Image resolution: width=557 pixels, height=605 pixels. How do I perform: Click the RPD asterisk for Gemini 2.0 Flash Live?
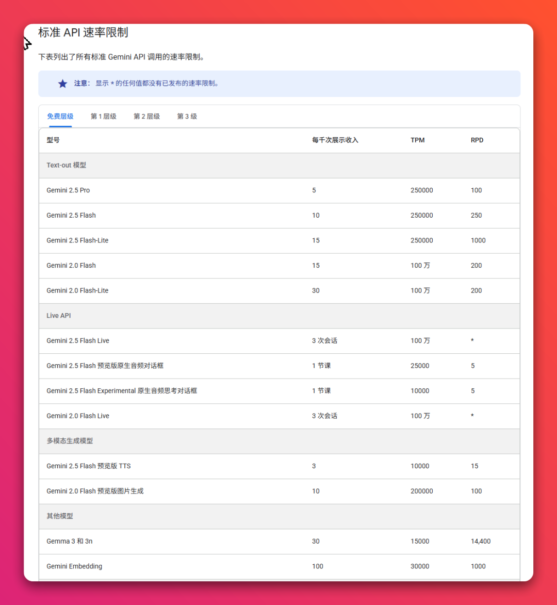point(472,416)
